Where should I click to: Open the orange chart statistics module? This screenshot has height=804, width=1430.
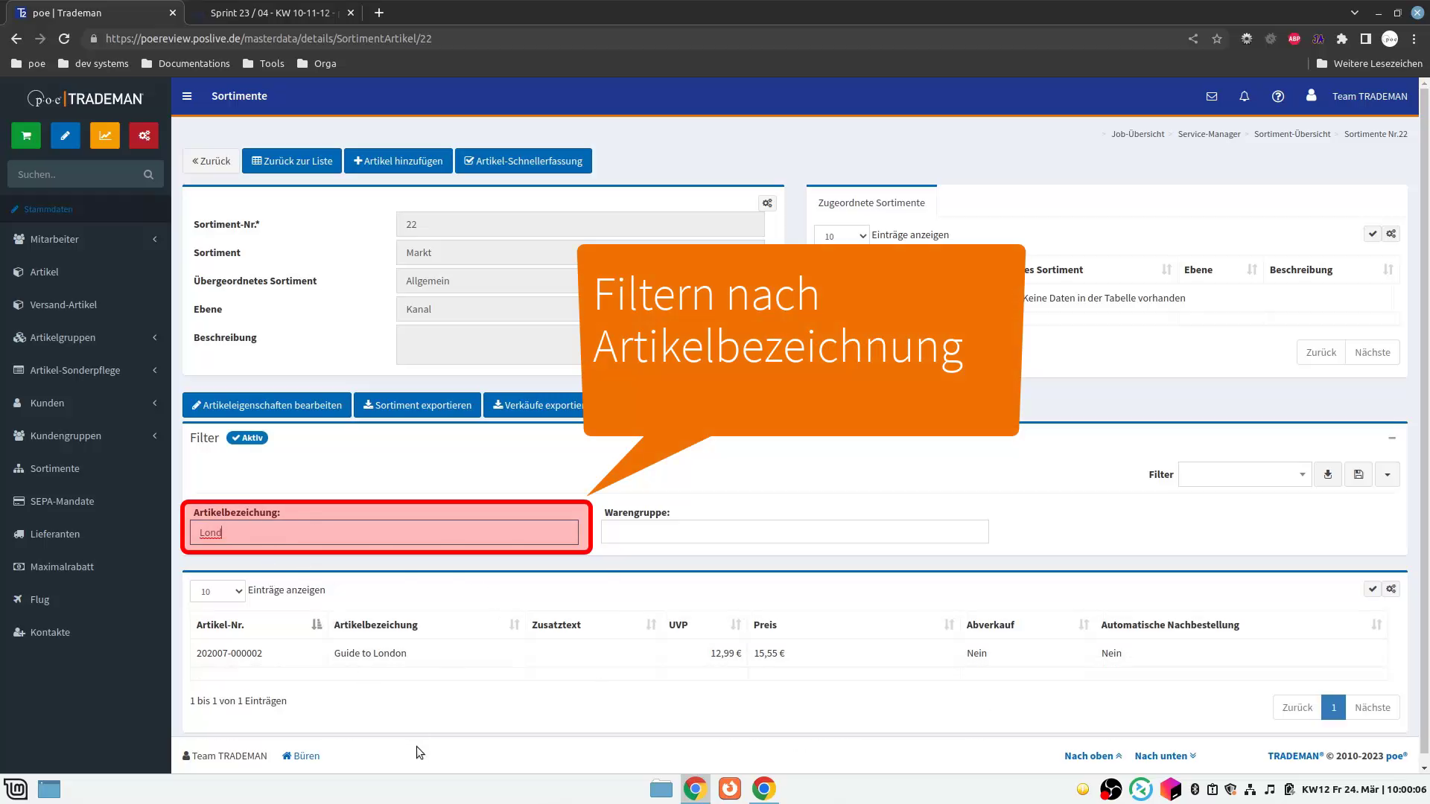pyautogui.click(x=105, y=135)
